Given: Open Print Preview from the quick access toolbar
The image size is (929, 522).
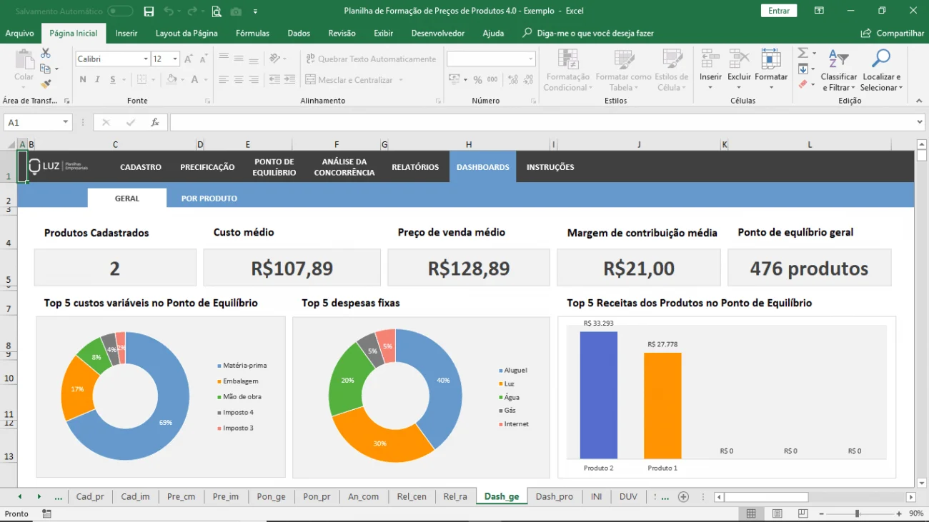Looking at the screenshot, I should coord(217,11).
